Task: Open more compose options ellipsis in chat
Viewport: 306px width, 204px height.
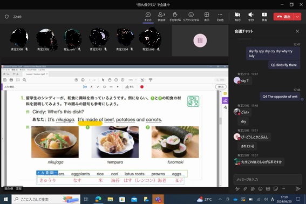Action: (283, 188)
